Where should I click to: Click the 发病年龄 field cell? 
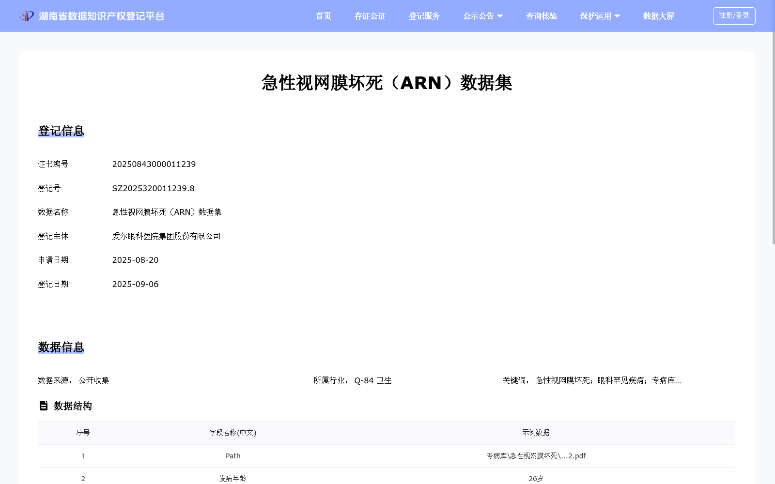click(x=233, y=479)
